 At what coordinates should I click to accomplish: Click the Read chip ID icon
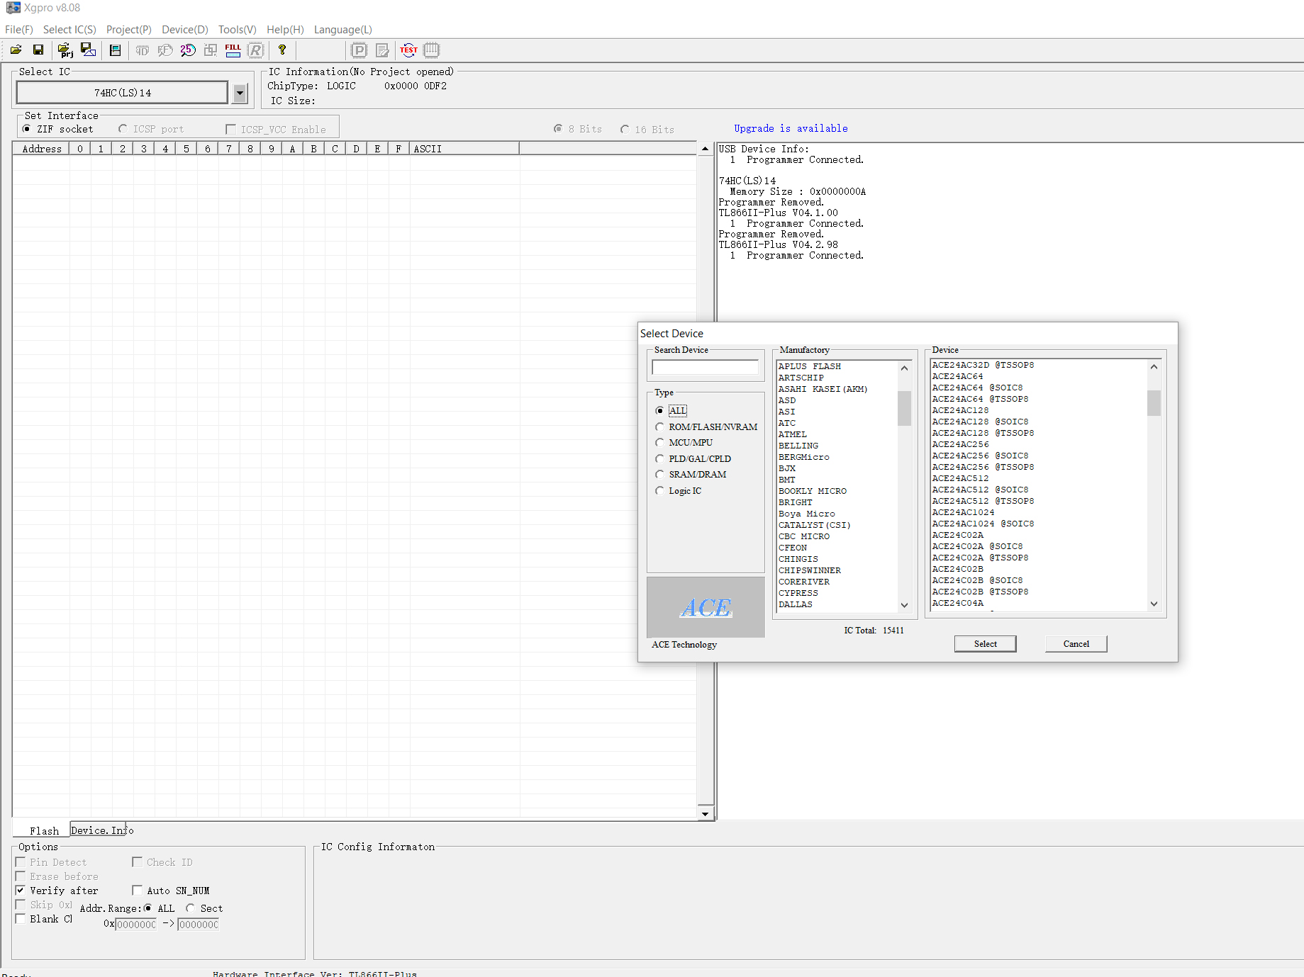point(143,50)
